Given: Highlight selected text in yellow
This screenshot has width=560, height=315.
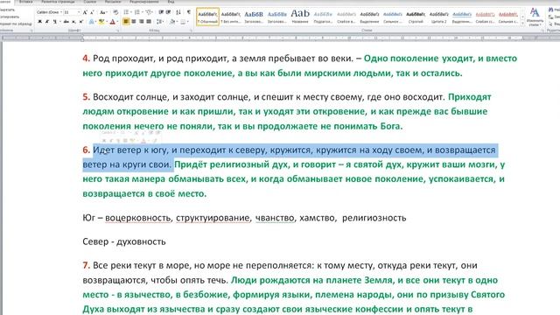Looking at the screenshot, I should (x=102, y=22).
